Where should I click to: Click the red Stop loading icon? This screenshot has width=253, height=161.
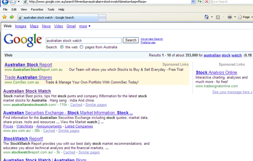(x=207, y=2)
